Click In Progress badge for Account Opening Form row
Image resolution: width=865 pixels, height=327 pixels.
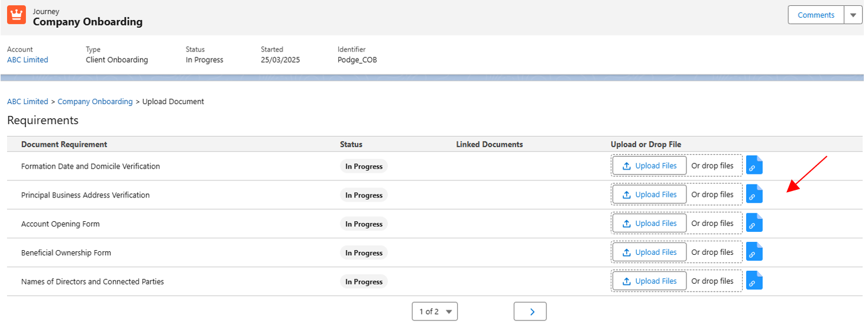[x=364, y=224]
